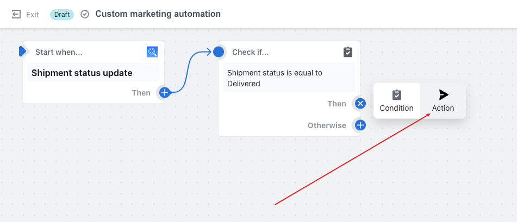
Task: Click the Start when... header label
Action: click(x=59, y=52)
